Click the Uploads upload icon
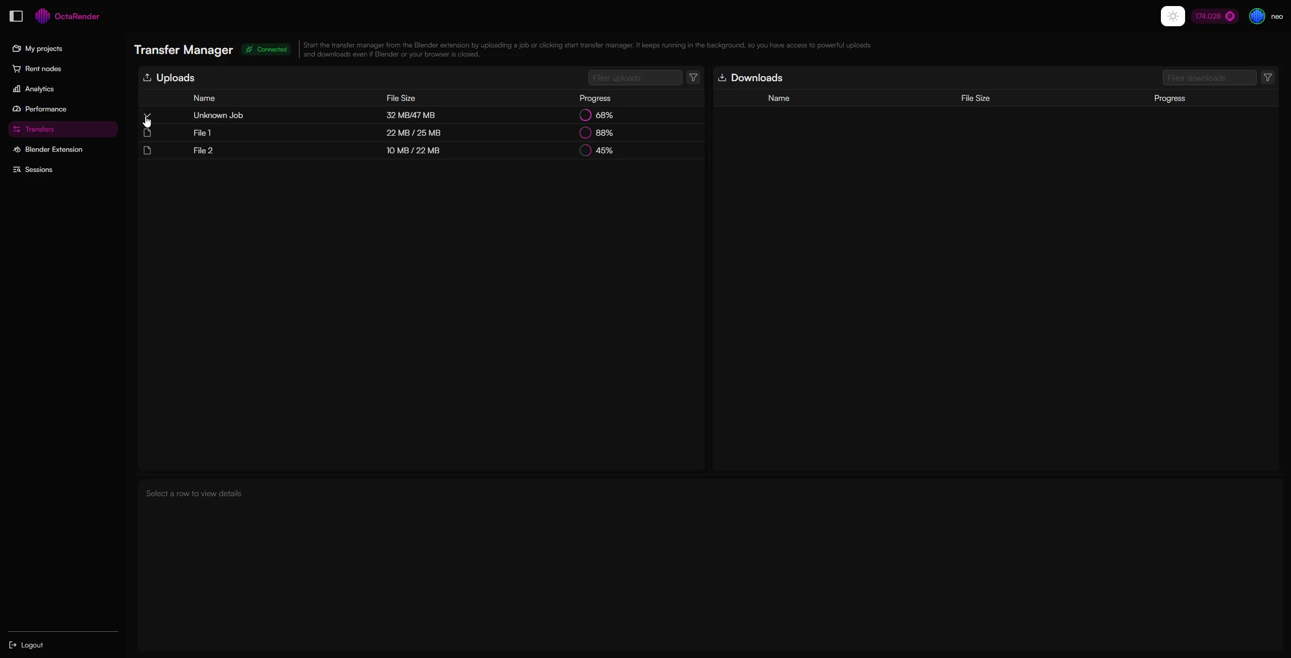Screen dimensions: 1291x658 (x=147, y=77)
